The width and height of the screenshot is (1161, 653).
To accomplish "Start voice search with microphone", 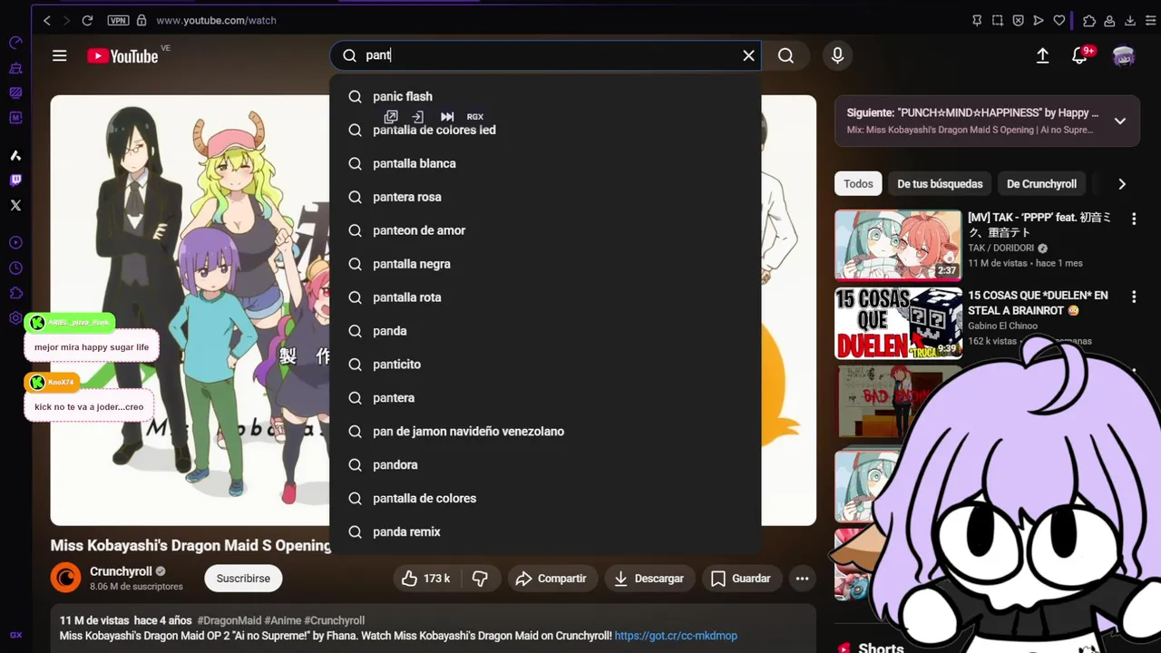I will click(837, 55).
